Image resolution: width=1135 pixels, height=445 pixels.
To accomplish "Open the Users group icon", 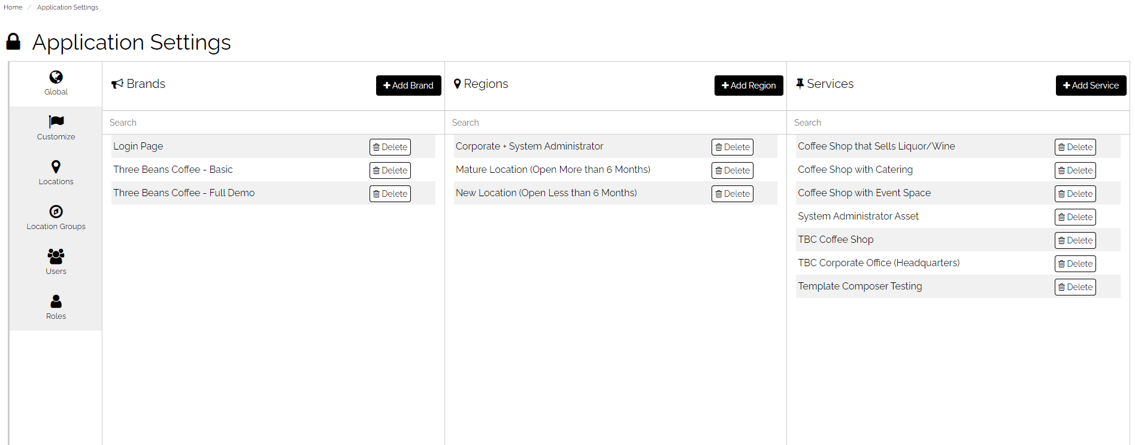I will pos(56,257).
